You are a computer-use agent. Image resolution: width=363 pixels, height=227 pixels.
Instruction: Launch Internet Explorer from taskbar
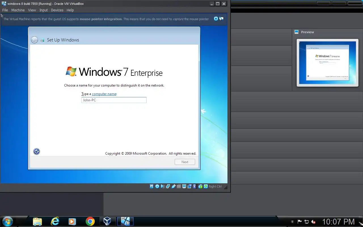coord(55,221)
